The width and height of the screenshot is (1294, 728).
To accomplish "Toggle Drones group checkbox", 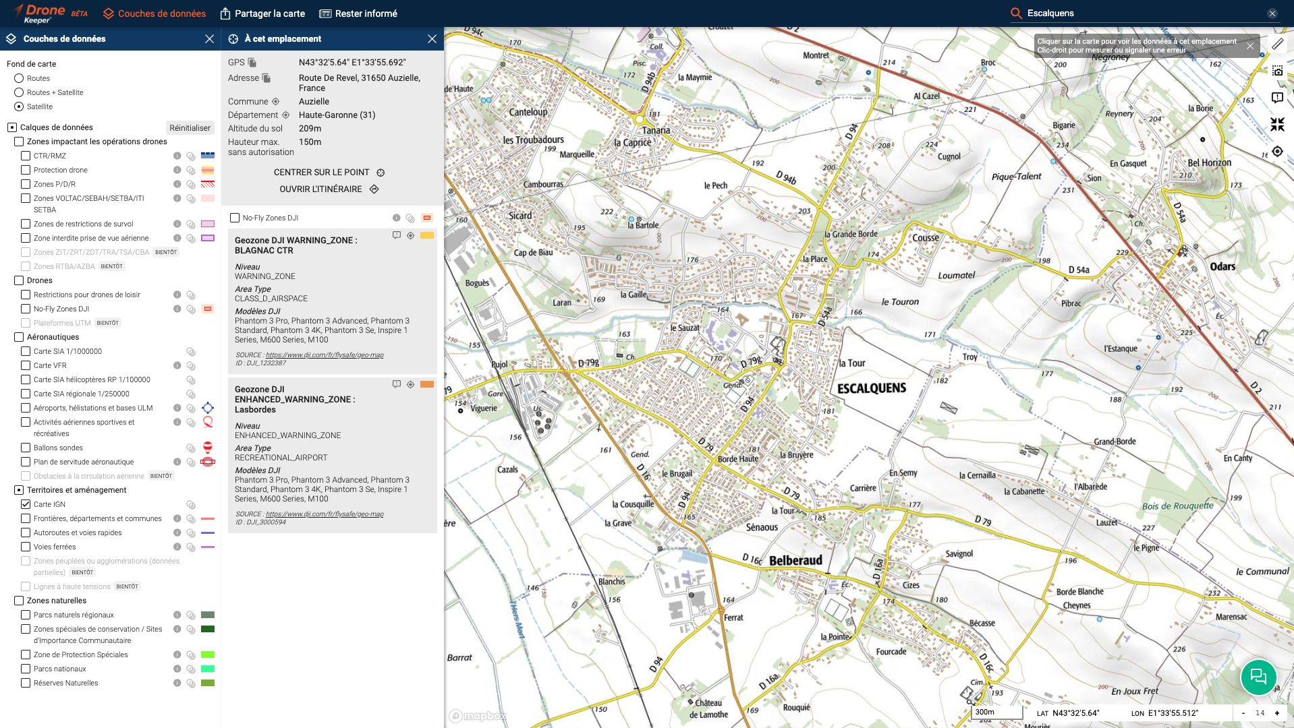I will coord(19,280).
